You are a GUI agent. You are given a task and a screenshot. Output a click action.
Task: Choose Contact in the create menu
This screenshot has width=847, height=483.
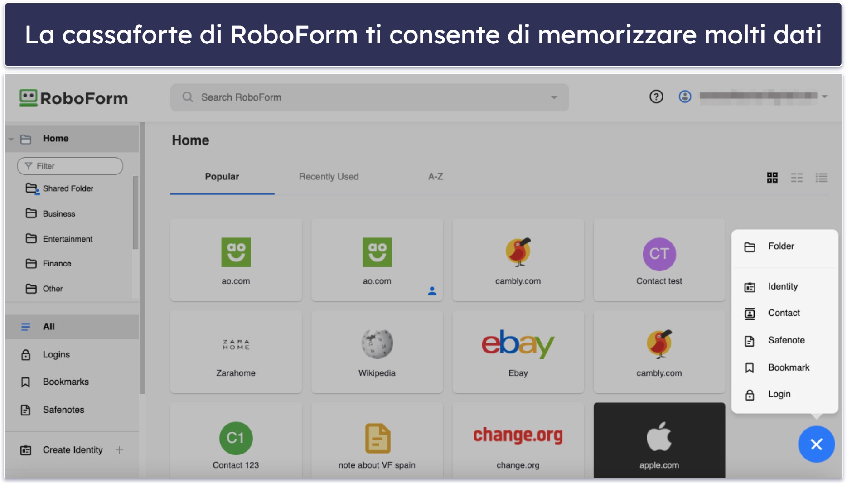[x=784, y=313]
